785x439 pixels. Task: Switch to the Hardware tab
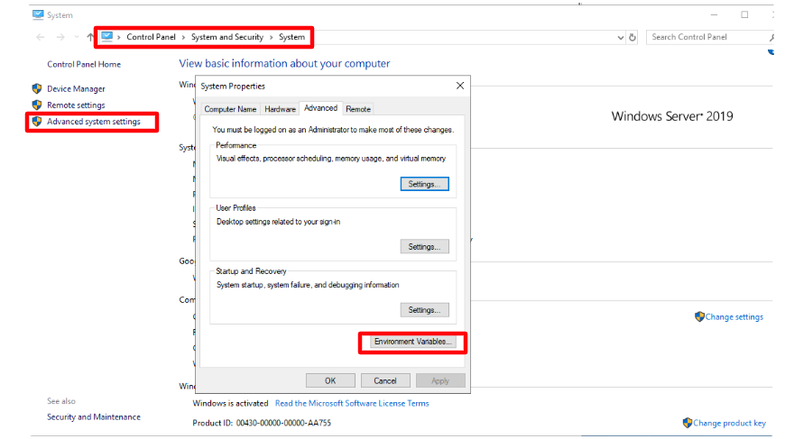click(280, 109)
